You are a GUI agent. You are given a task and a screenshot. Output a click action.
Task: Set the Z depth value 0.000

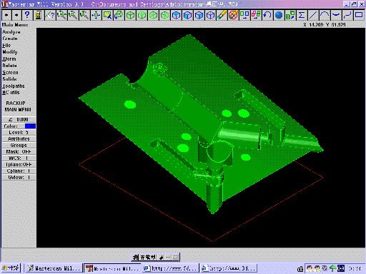click(19, 119)
